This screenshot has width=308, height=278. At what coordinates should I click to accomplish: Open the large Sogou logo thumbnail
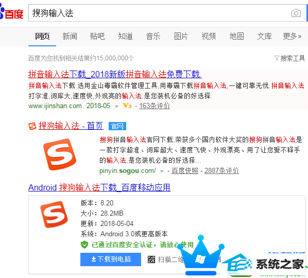click(60, 154)
